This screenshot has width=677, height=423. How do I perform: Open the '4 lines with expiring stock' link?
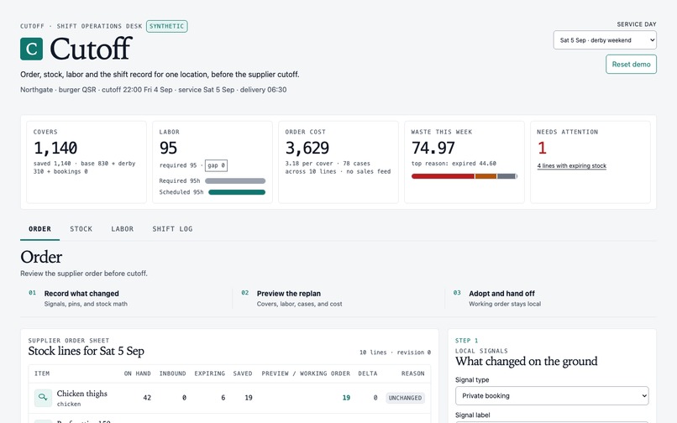pos(572,165)
